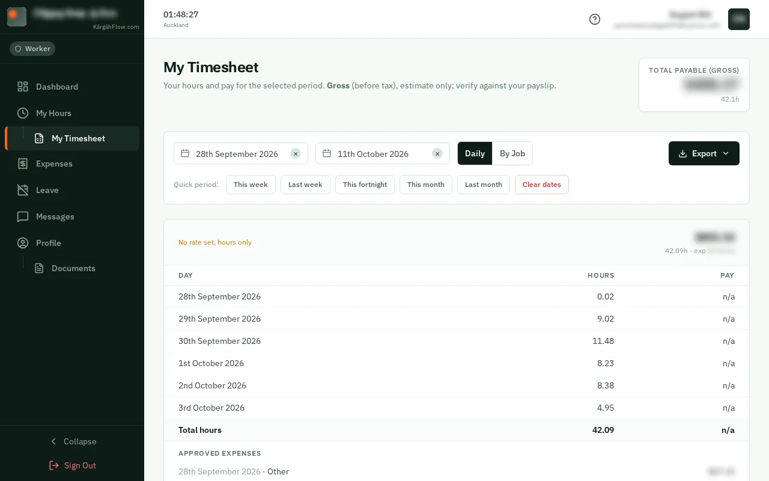Open the Documents file icon

tap(39, 268)
